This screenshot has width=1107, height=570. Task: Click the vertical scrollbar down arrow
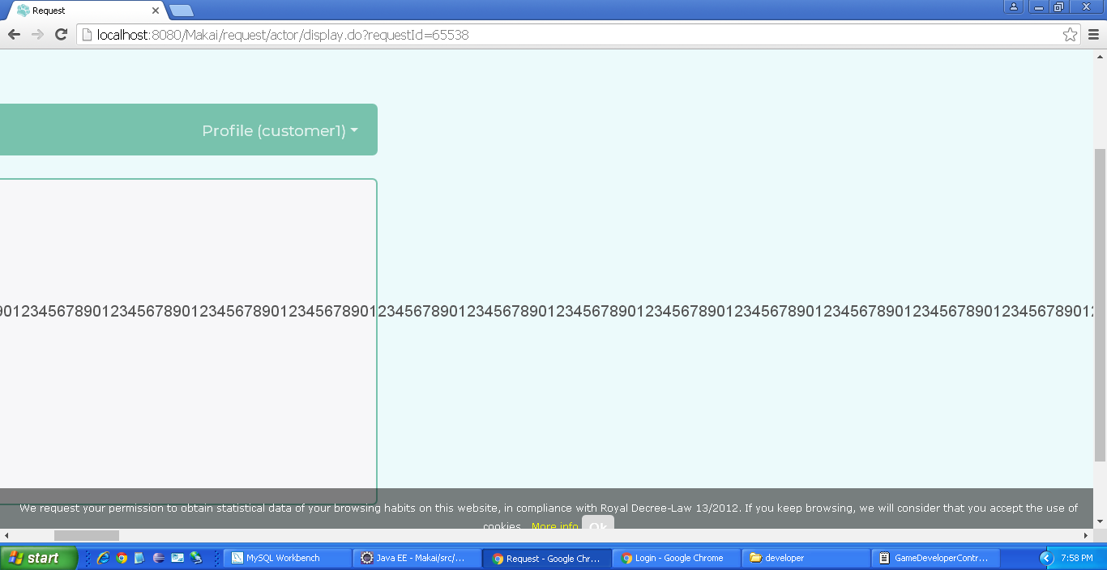1100,521
